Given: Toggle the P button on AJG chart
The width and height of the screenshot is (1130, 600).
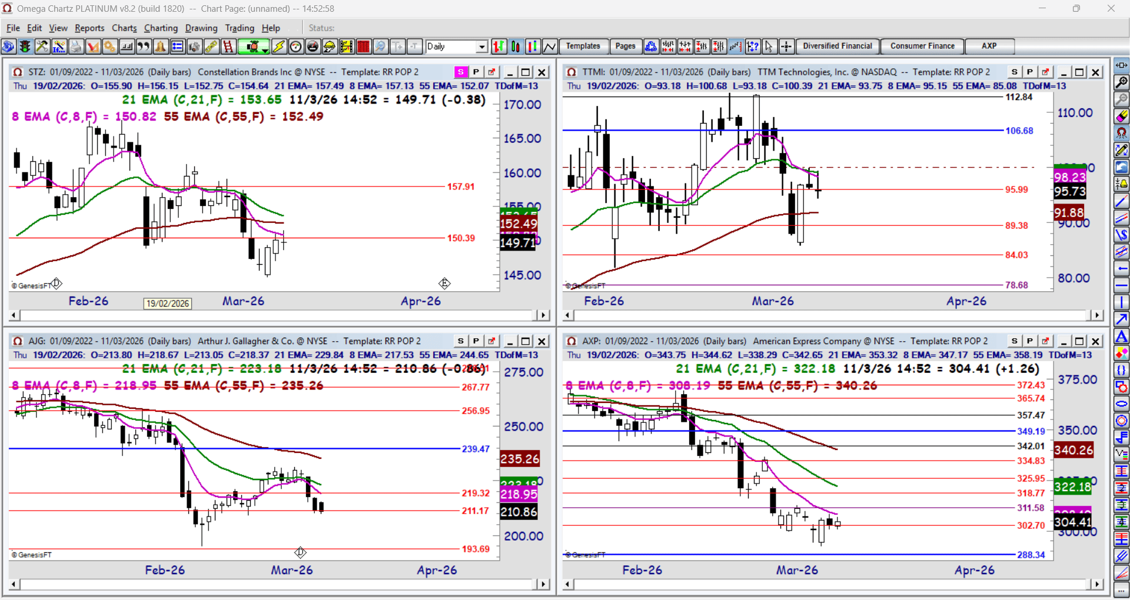Looking at the screenshot, I should 476,341.
